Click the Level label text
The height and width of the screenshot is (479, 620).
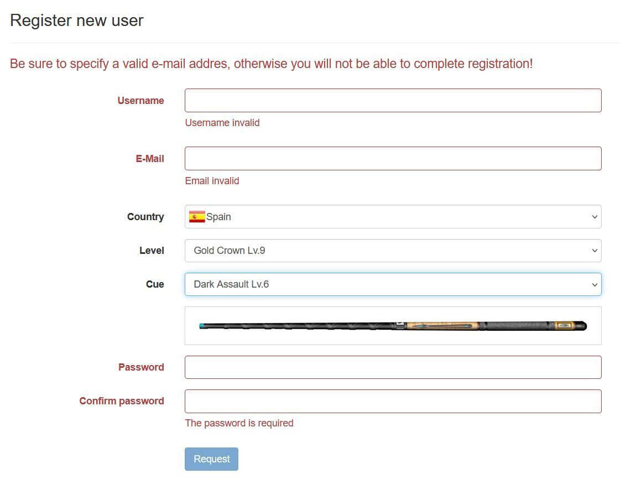[152, 251]
